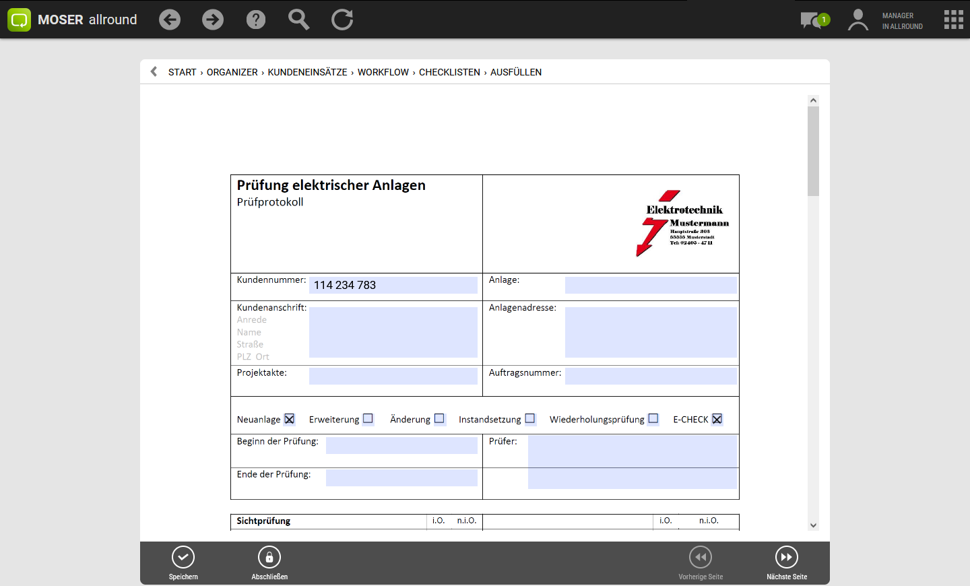Click the Kundennummer input field

coord(393,285)
